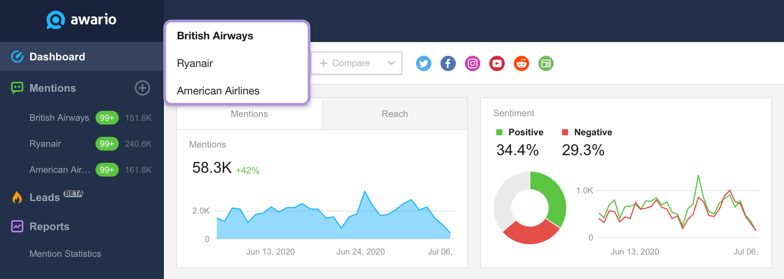Click the 151.6K count for British Airways
Image resolution: width=784 pixels, height=279 pixels.
[x=138, y=118]
